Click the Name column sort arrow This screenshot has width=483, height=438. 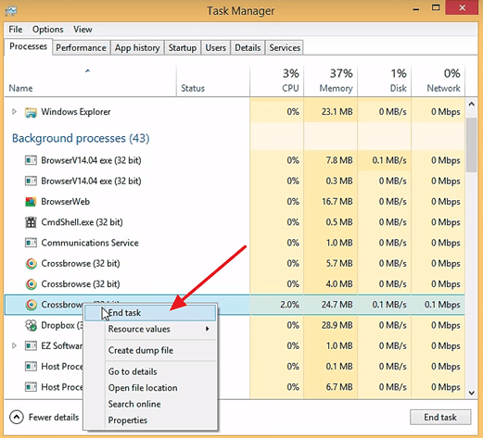point(87,71)
